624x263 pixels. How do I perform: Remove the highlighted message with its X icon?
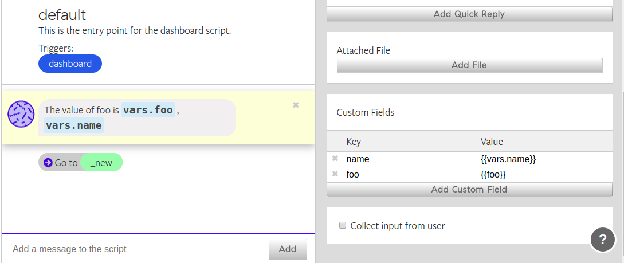point(296,105)
